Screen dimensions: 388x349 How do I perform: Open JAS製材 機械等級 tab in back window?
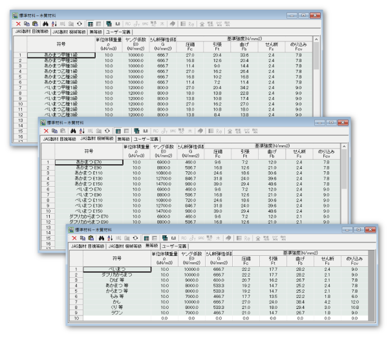(69, 32)
